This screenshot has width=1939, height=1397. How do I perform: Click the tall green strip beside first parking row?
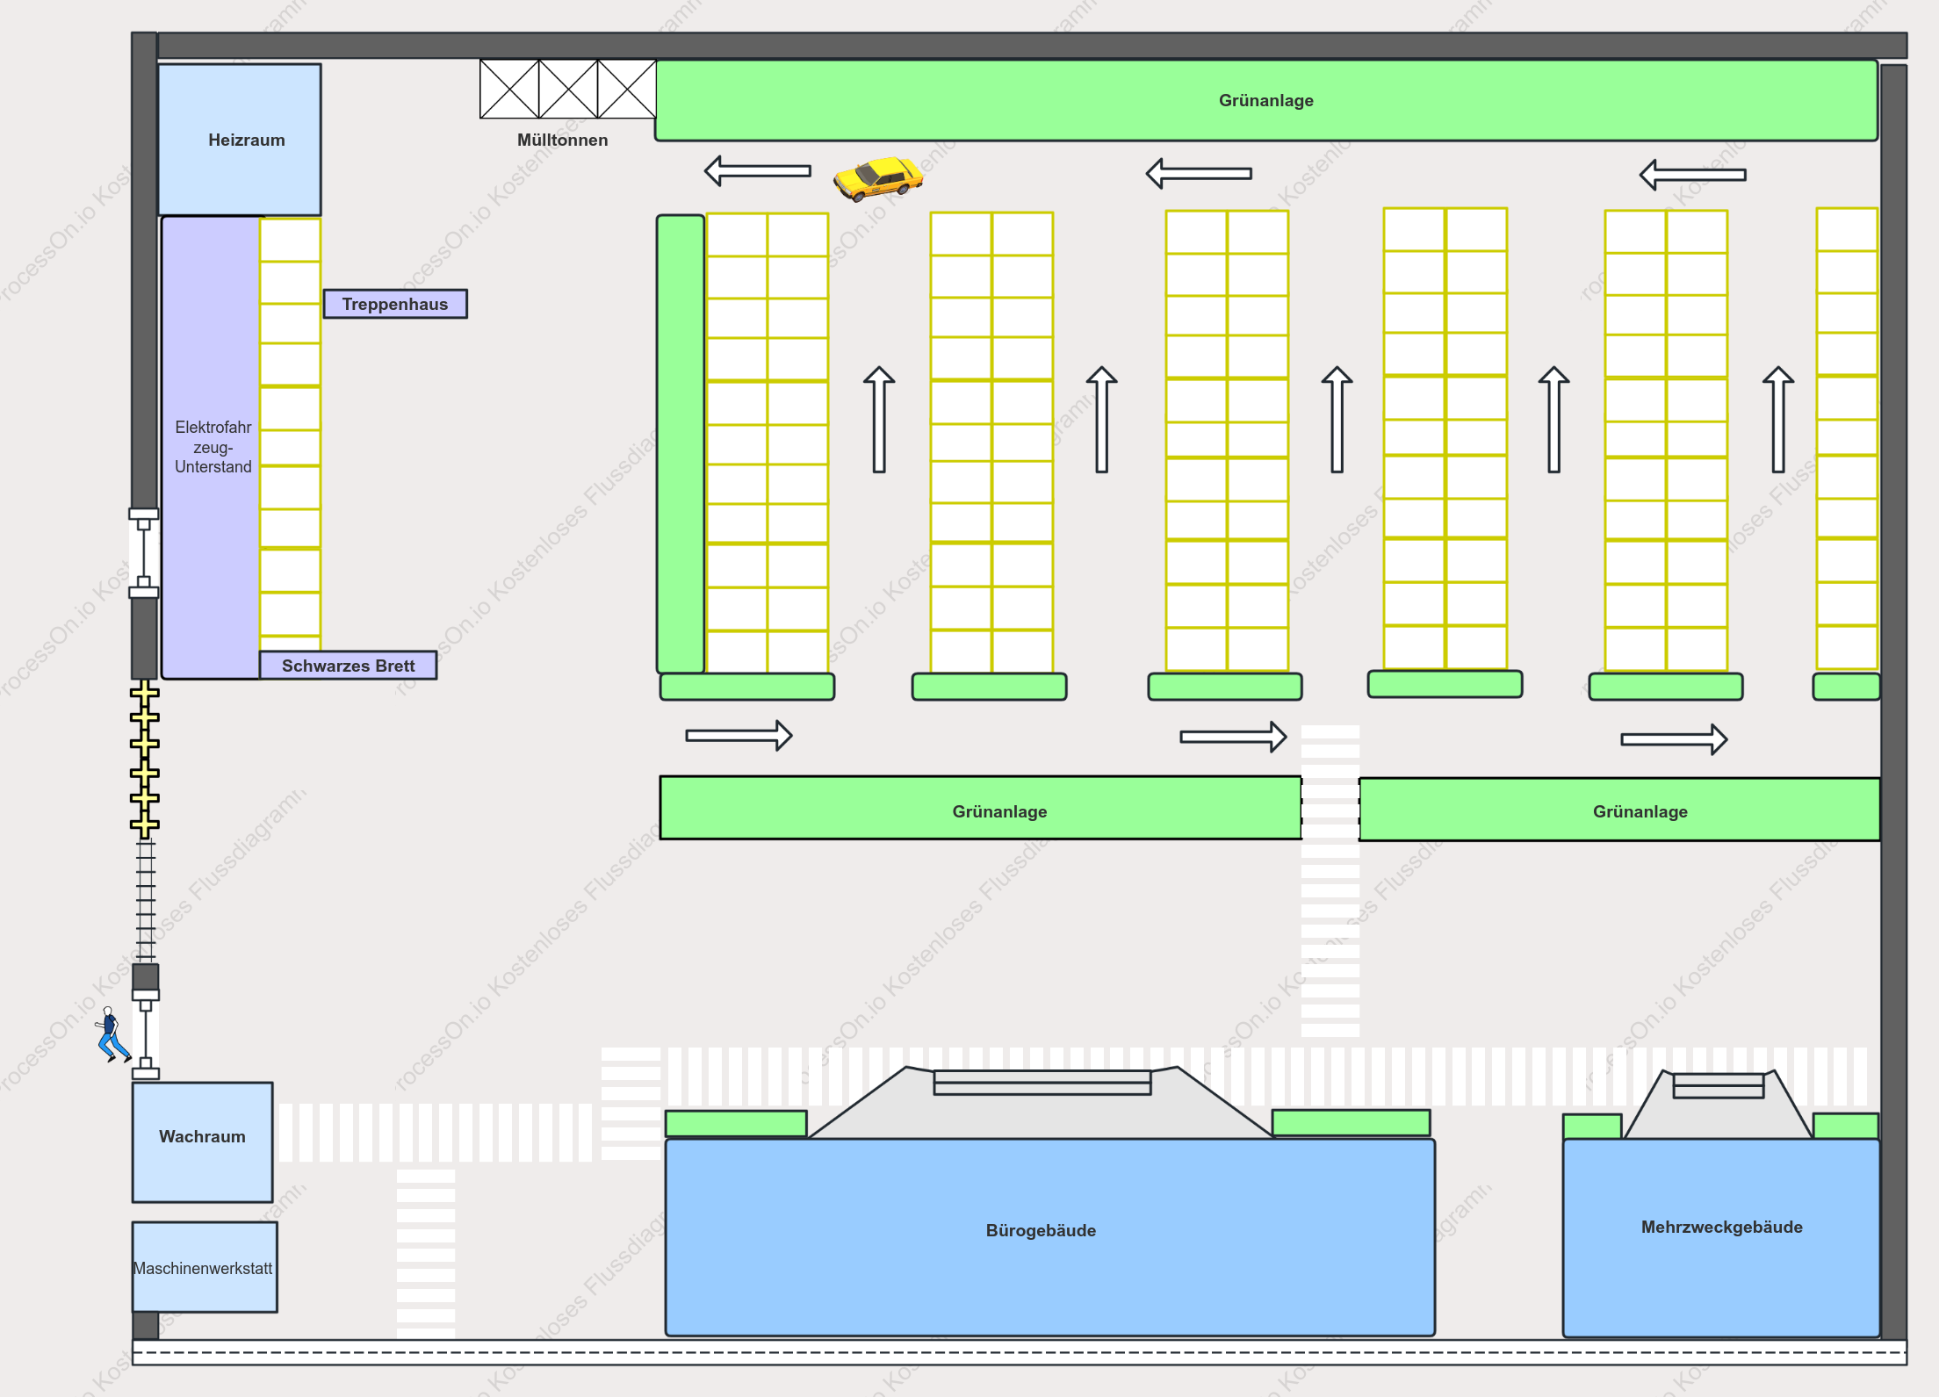coord(681,443)
